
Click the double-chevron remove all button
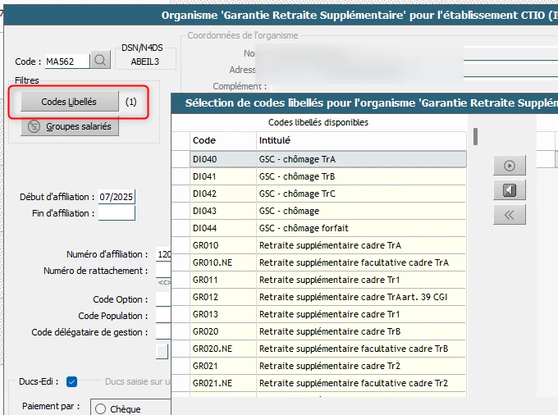(x=510, y=215)
